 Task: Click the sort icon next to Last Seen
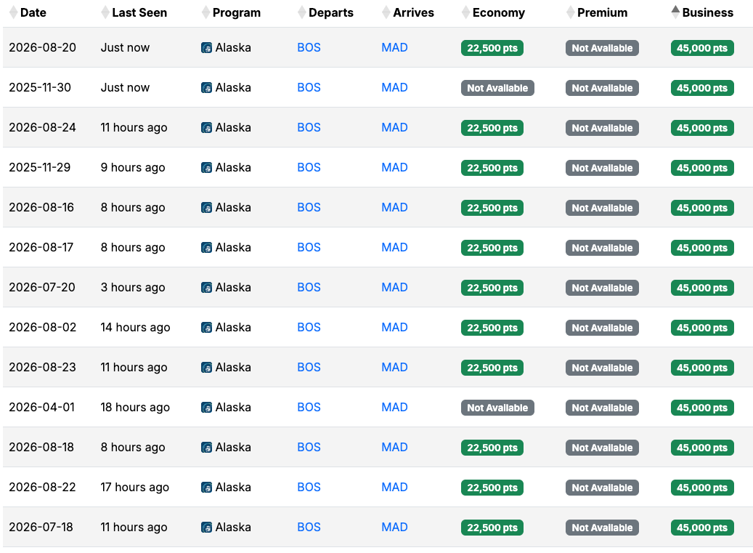click(104, 12)
